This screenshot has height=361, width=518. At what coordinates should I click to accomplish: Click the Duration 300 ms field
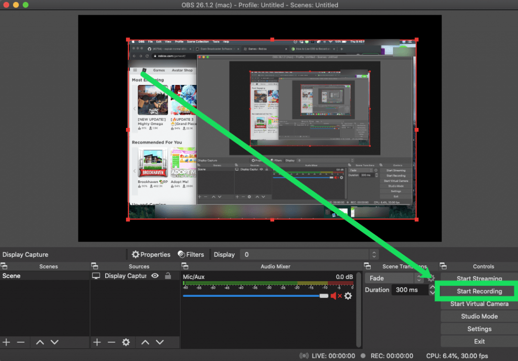click(x=410, y=290)
